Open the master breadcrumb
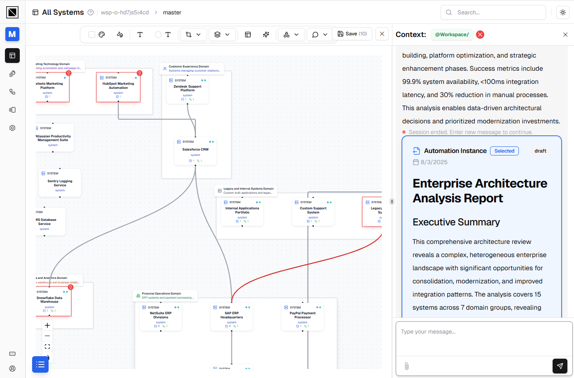 (x=172, y=12)
